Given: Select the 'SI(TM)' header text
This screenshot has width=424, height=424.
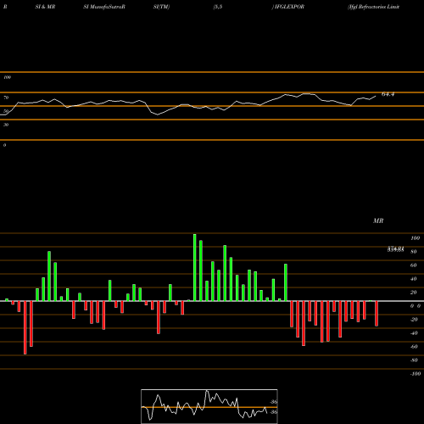Looking at the screenshot, I should pos(161,7).
